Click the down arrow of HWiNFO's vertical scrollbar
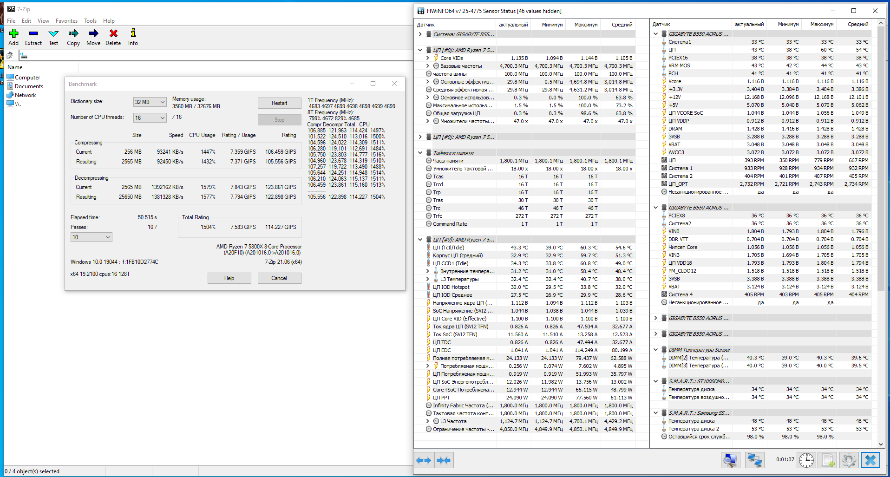 pos(881,444)
